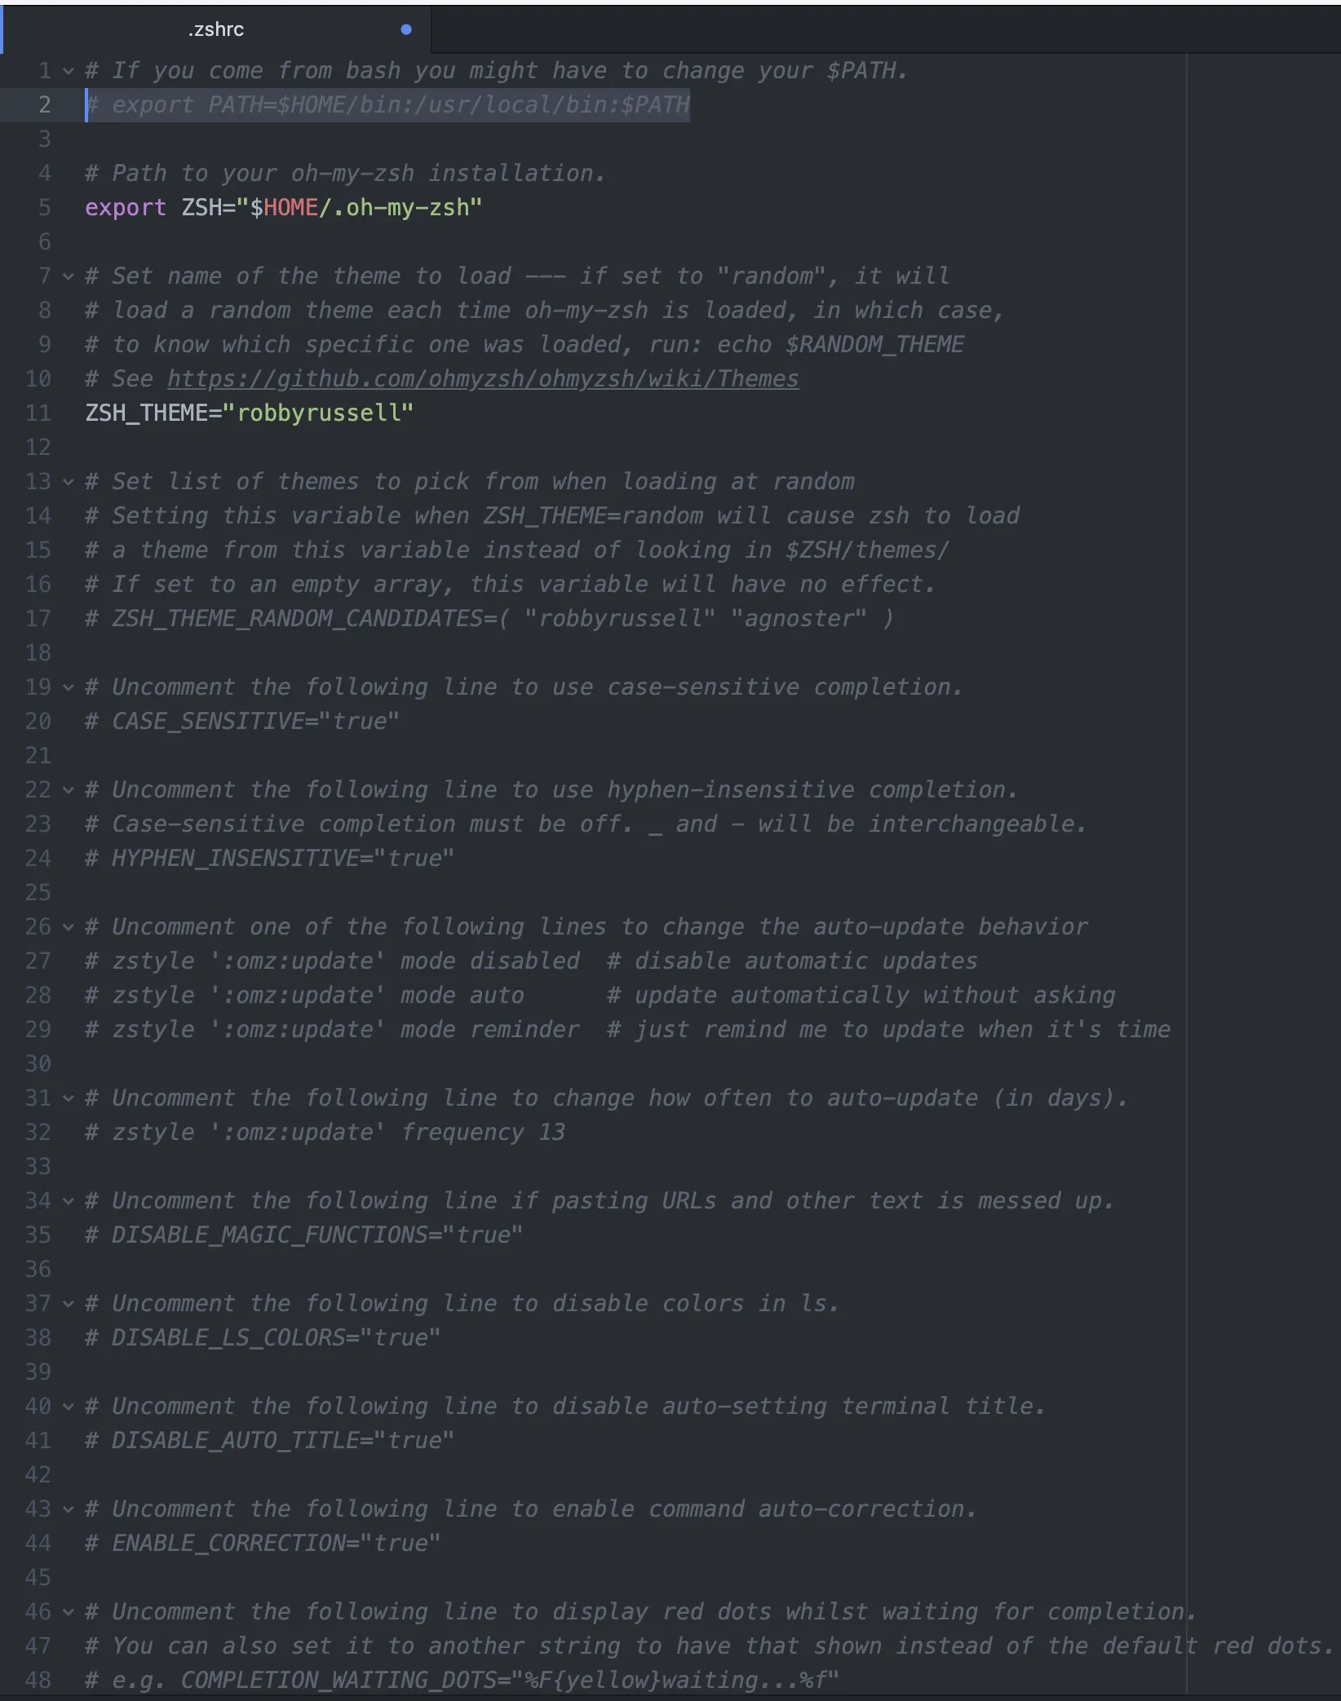Collapse the fold arrow beside line 40
The height and width of the screenshot is (1701, 1341).
pos(69,1407)
